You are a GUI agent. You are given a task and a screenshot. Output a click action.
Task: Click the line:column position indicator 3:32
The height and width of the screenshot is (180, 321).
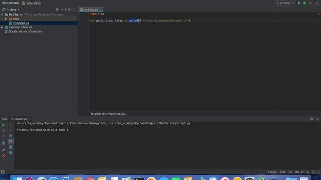point(282,172)
